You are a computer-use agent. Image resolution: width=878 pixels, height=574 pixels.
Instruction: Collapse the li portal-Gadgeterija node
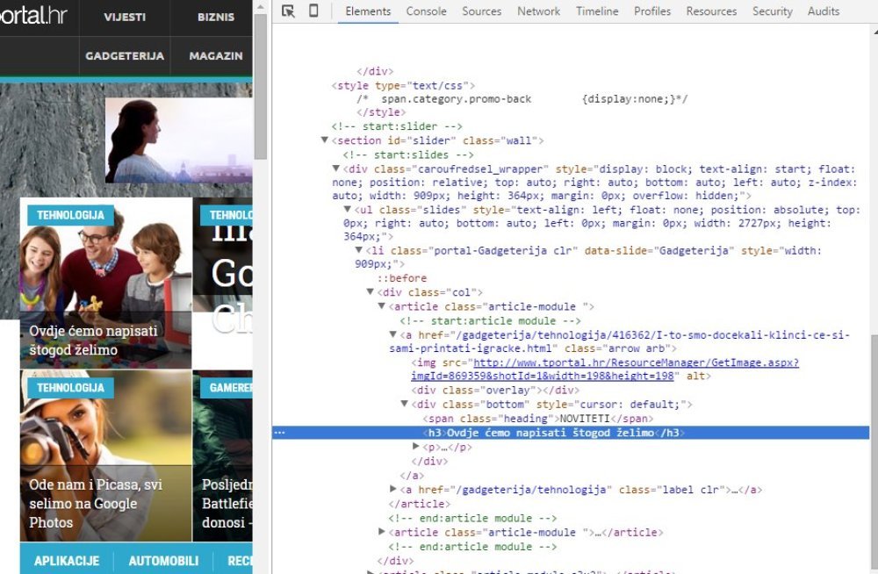(359, 250)
